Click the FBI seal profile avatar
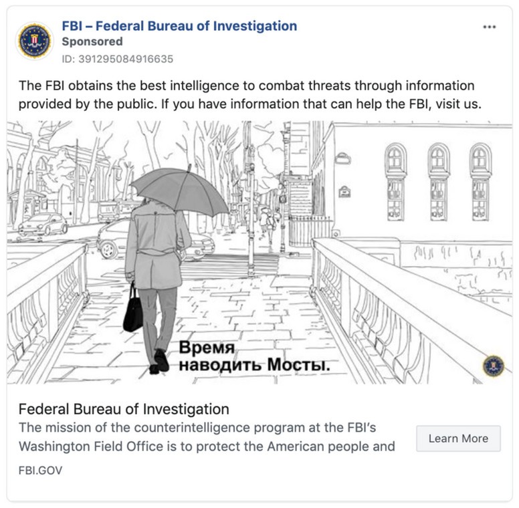This screenshot has height=508, width=519. point(34,40)
